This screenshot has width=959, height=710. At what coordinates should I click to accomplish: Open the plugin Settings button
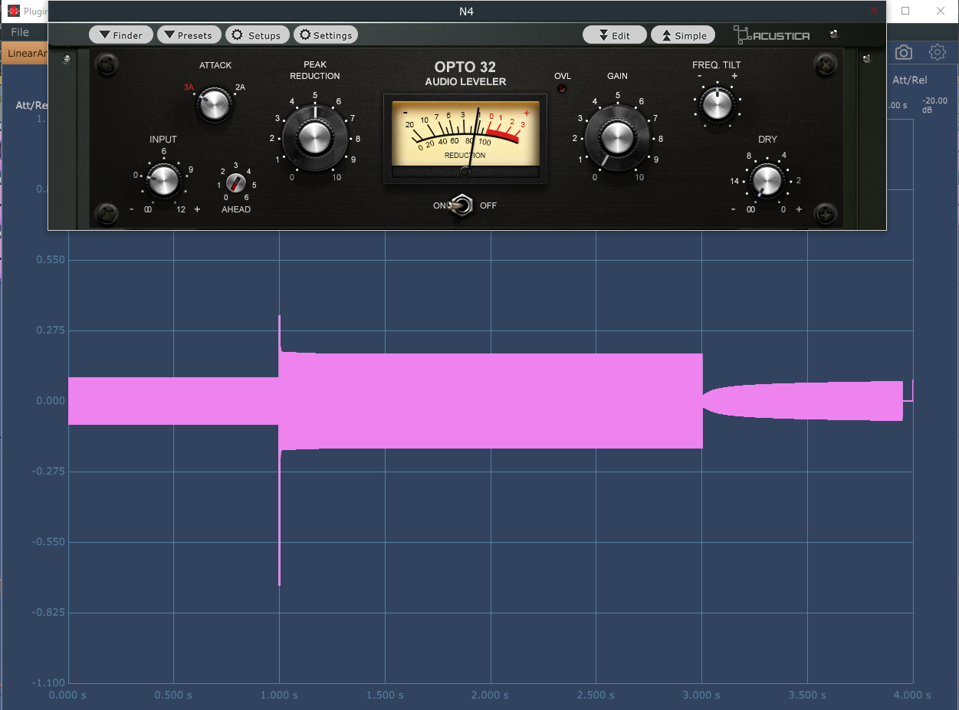click(x=326, y=35)
